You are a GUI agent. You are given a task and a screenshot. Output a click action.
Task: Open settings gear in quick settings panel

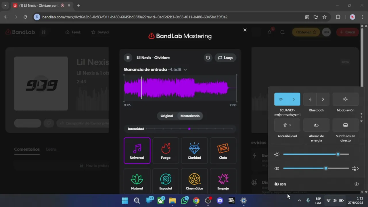pos(356,184)
